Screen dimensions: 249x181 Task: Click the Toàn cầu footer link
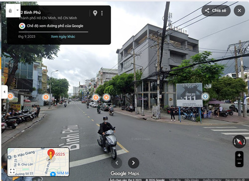(175, 180)
